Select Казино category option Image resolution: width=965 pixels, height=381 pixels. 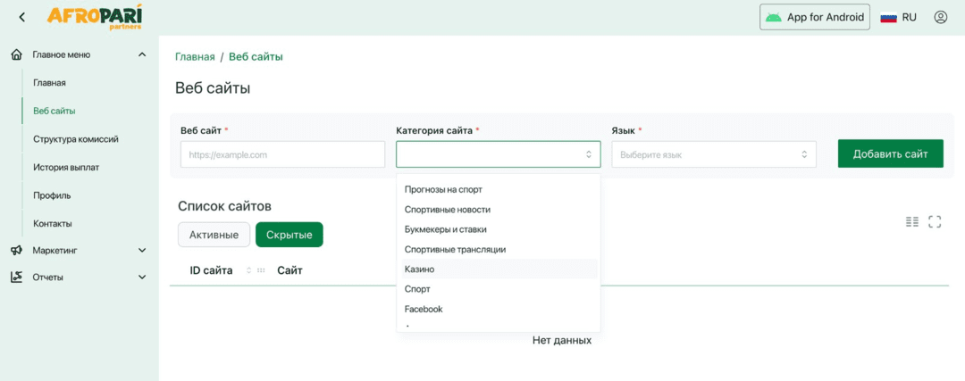pyautogui.click(x=498, y=269)
